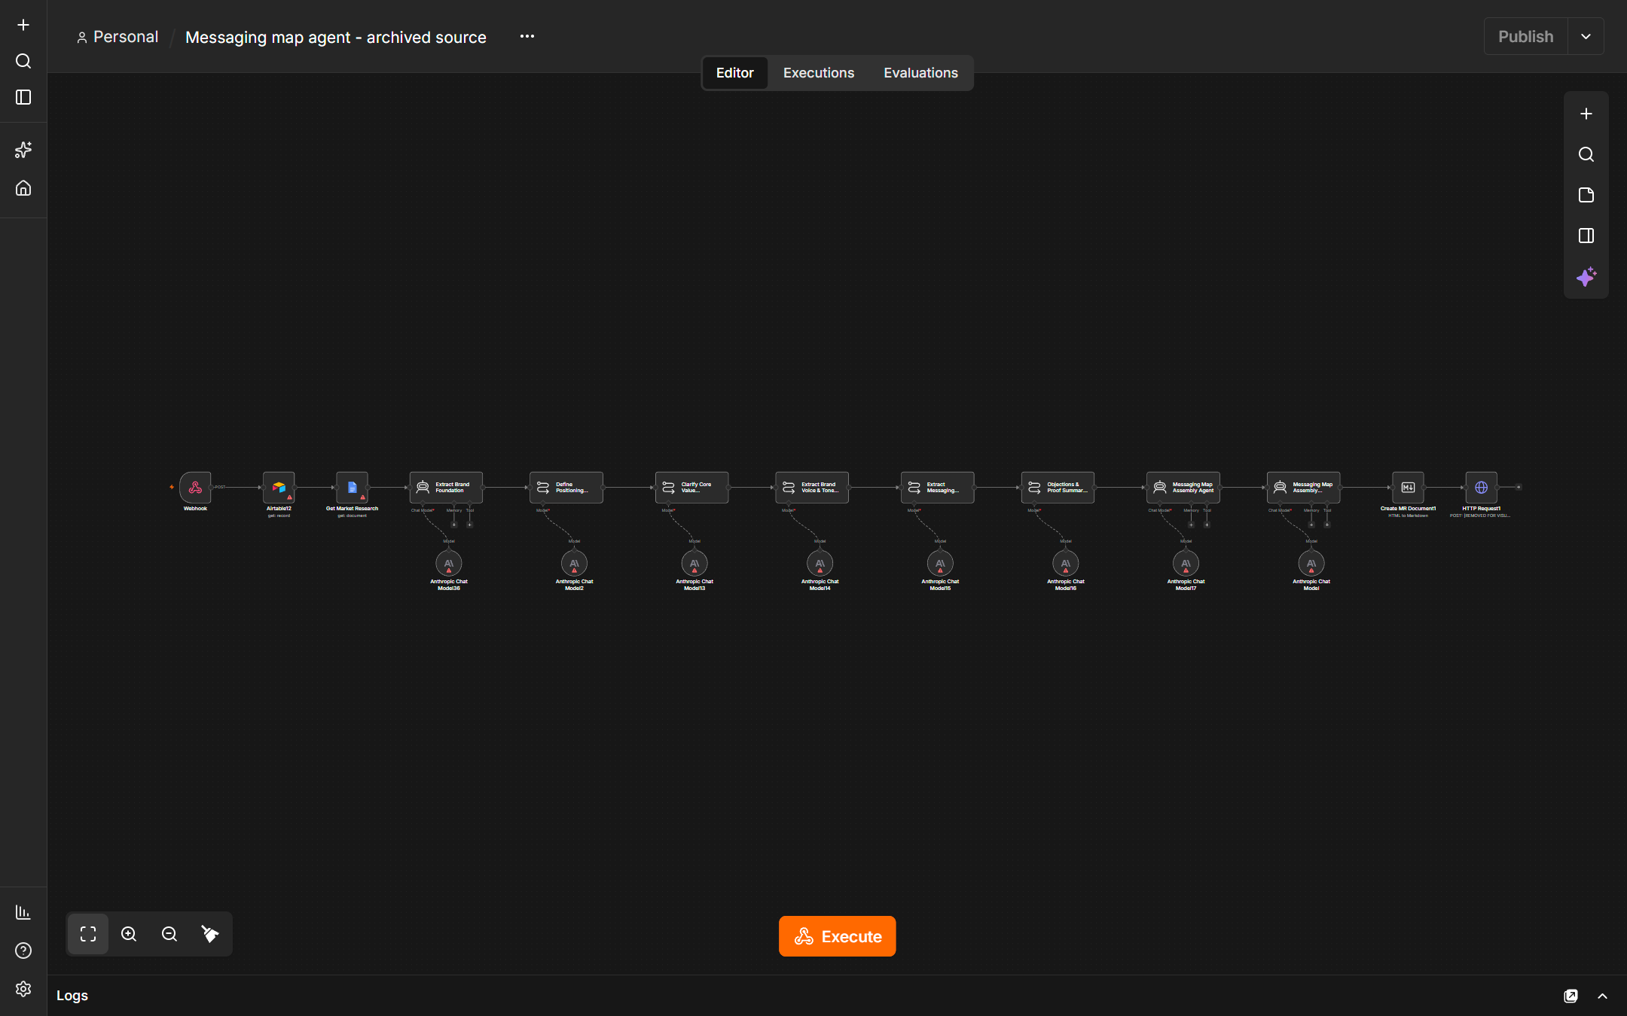Click the Webhook trigger node icon
The width and height of the screenshot is (1627, 1016).
[x=195, y=488]
